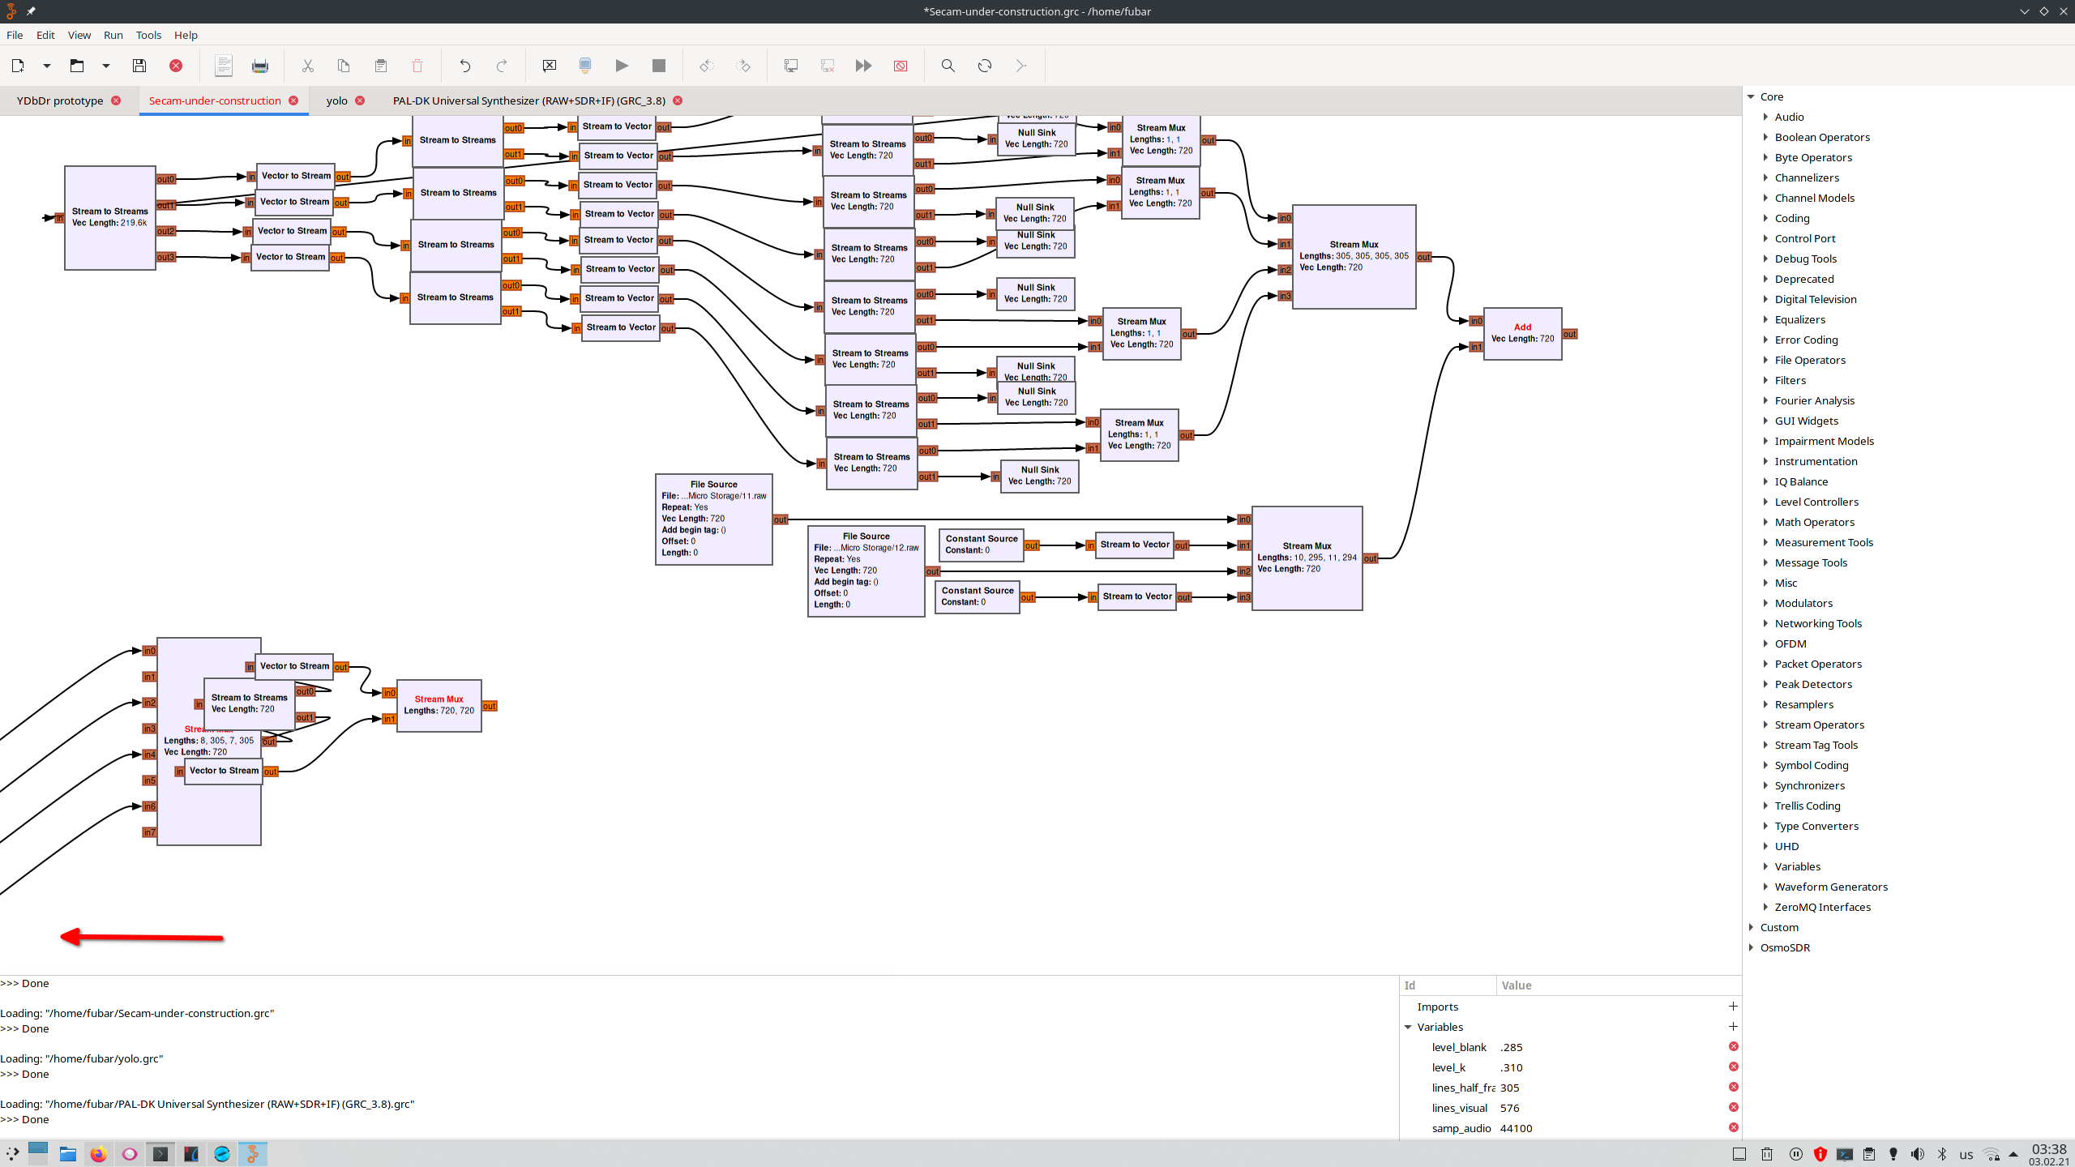Expand the OsmoSDR category

click(1752, 947)
